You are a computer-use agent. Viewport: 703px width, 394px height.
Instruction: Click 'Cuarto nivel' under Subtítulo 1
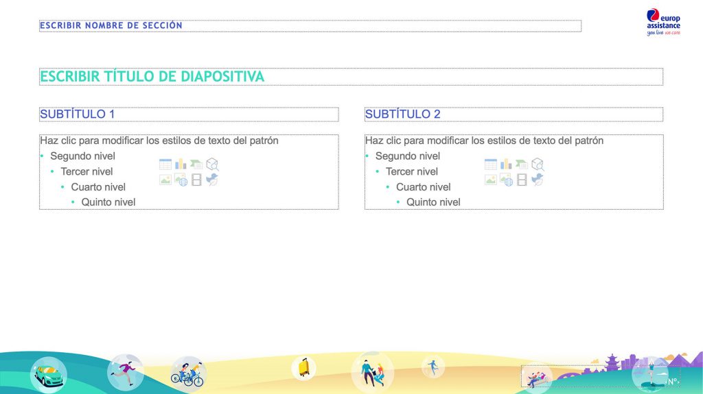pyautogui.click(x=98, y=187)
